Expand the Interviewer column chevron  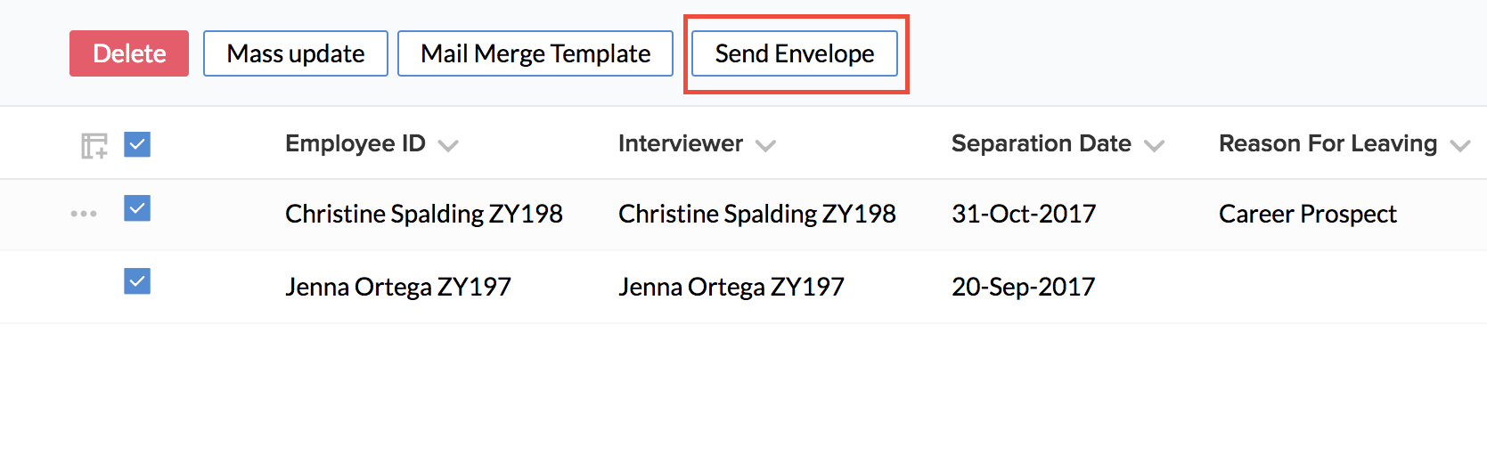tap(765, 146)
